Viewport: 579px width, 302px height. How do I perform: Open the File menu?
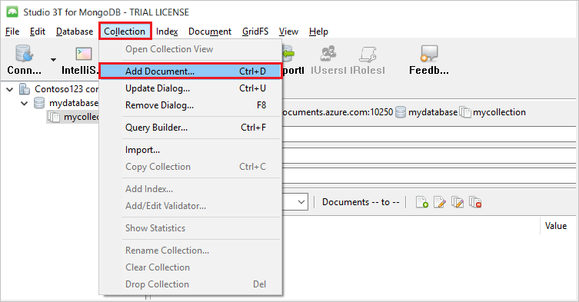click(x=12, y=32)
